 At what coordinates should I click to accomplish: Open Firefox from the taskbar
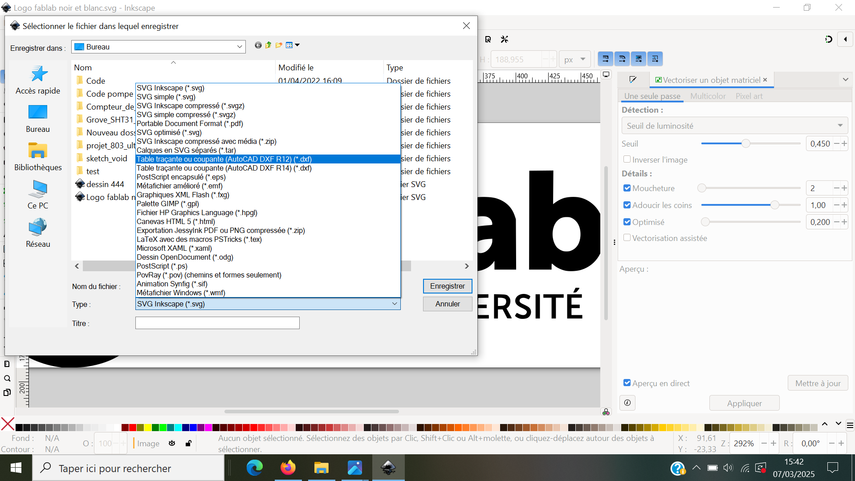[288, 468]
